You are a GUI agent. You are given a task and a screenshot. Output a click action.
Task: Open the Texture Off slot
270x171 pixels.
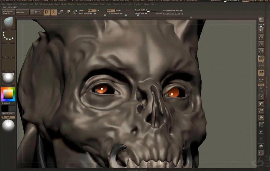(8, 65)
